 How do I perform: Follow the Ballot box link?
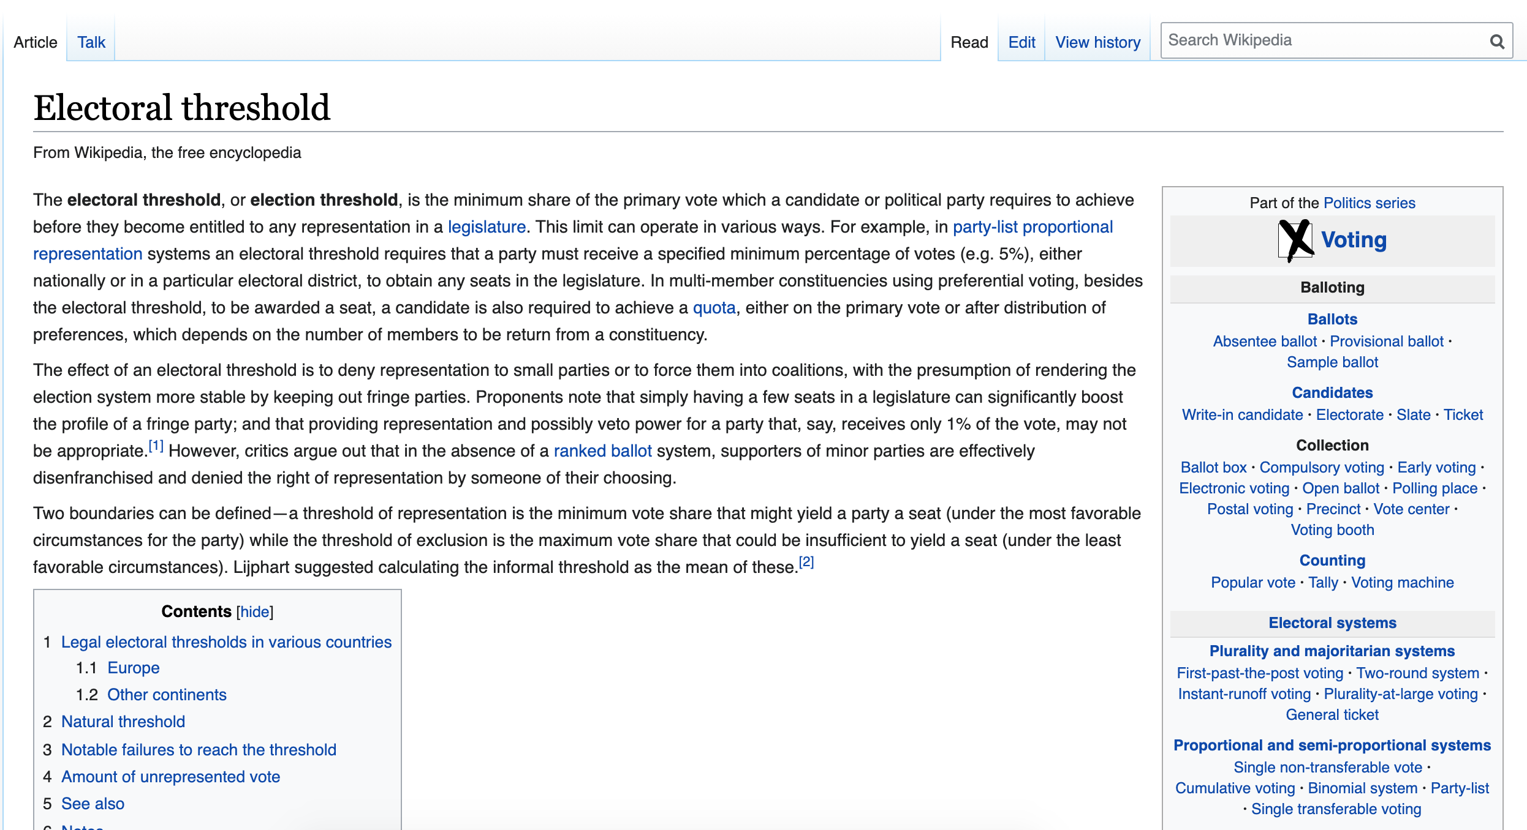tap(1213, 468)
